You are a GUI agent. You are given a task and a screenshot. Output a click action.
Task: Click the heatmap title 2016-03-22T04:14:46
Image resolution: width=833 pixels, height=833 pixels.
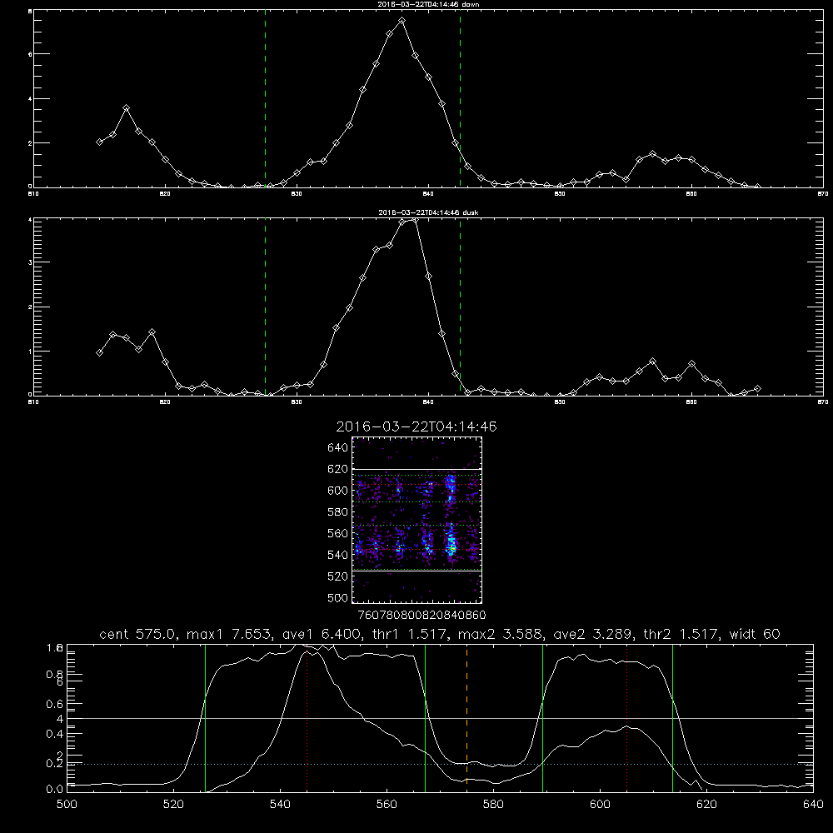[x=416, y=426]
